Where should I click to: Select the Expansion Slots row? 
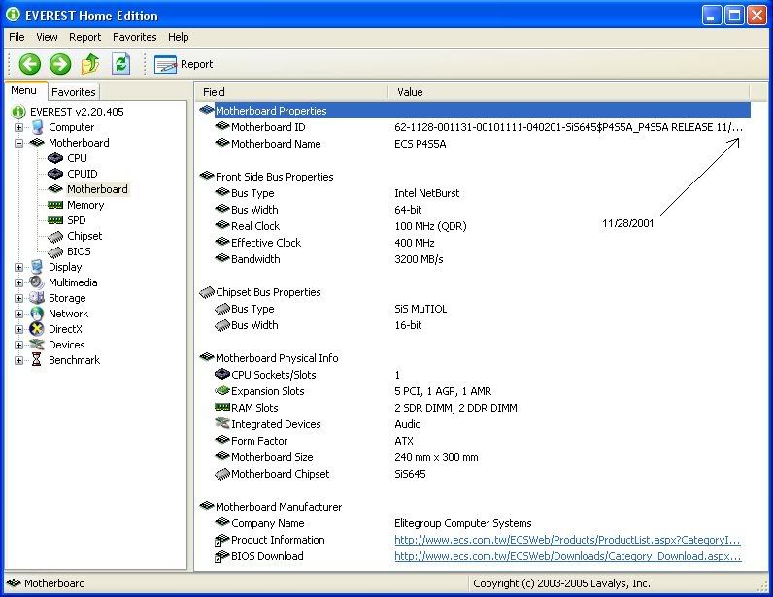pyautogui.click(x=474, y=391)
